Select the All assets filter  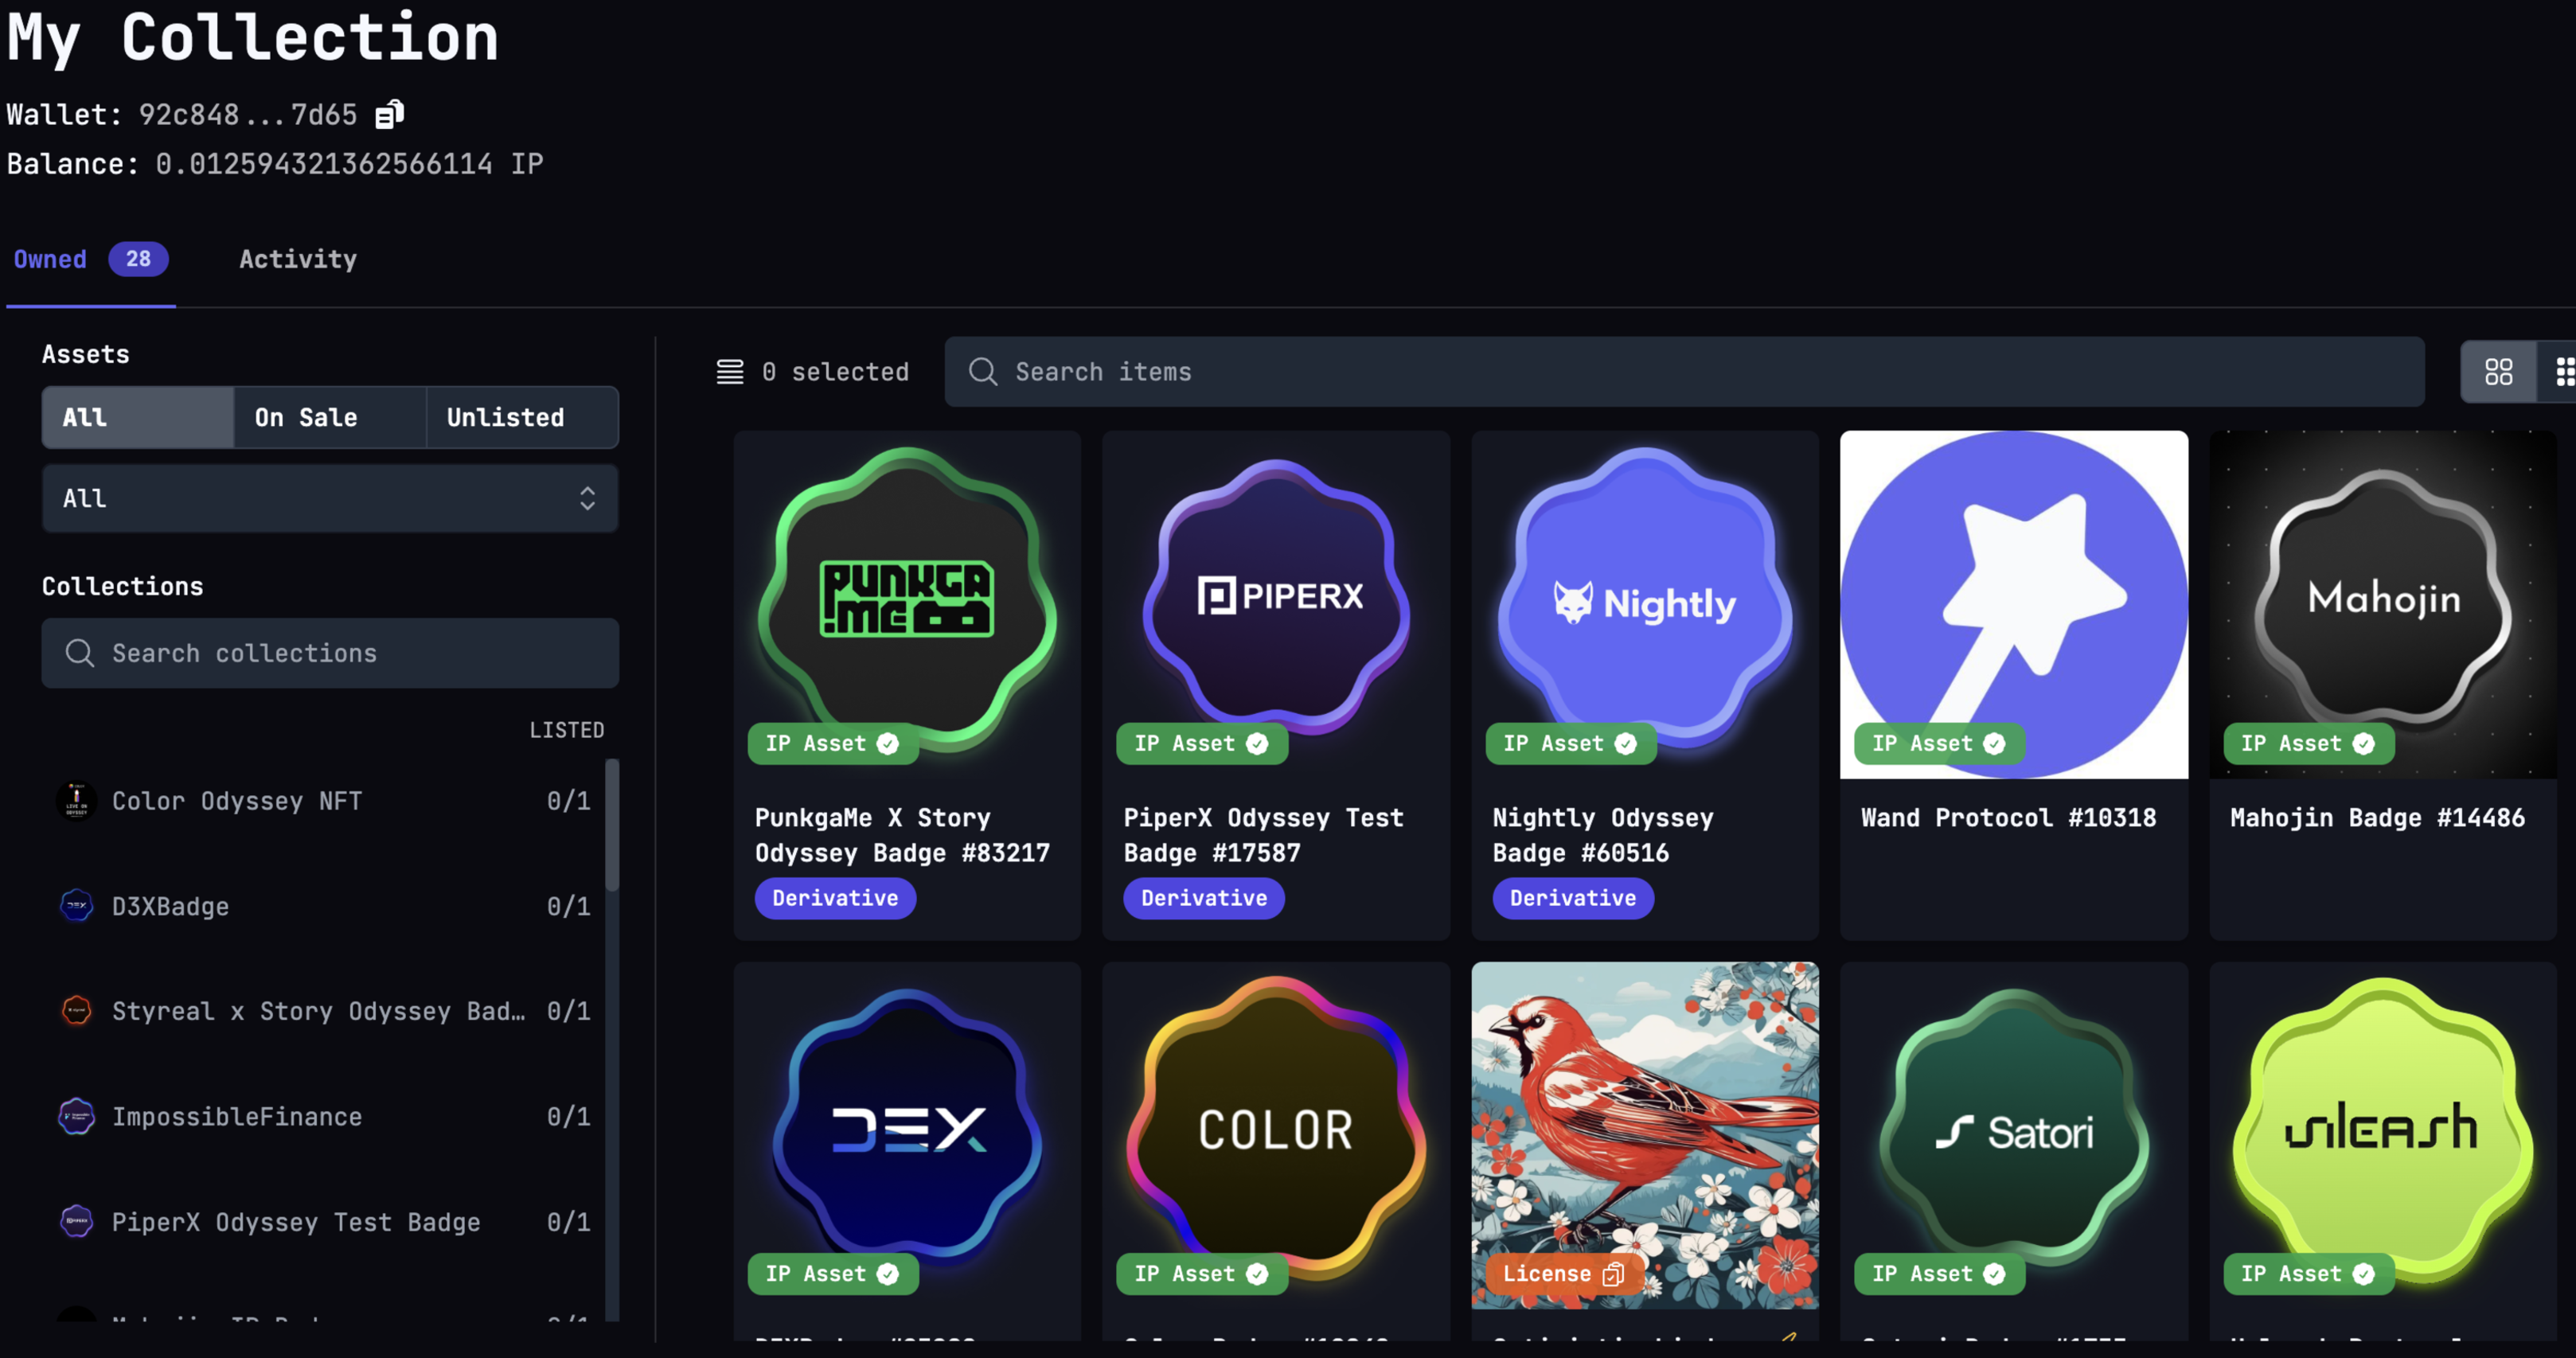tap(138, 417)
